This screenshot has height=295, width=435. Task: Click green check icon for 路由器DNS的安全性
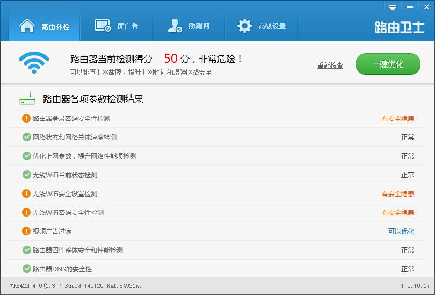[27, 269]
